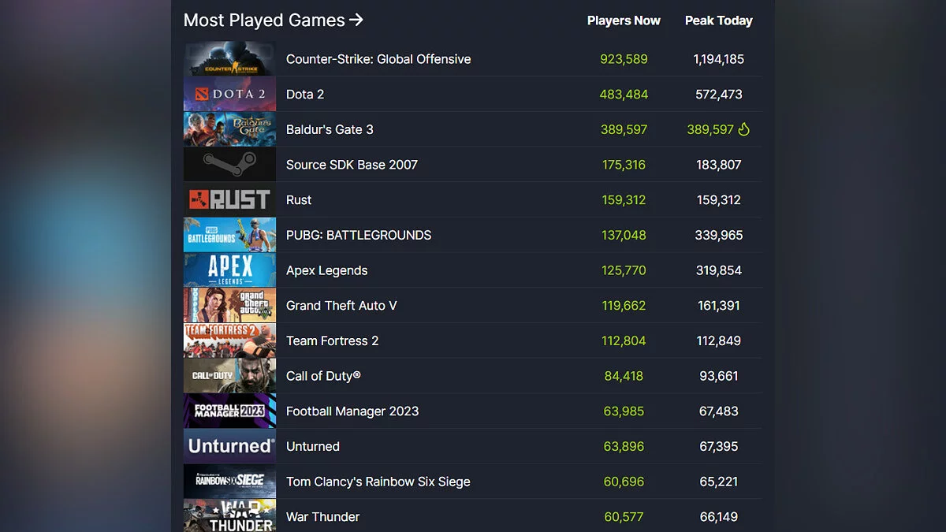Select the Football Manager 2023 title
Viewport: 946px width, 532px height.
coord(352,411)
